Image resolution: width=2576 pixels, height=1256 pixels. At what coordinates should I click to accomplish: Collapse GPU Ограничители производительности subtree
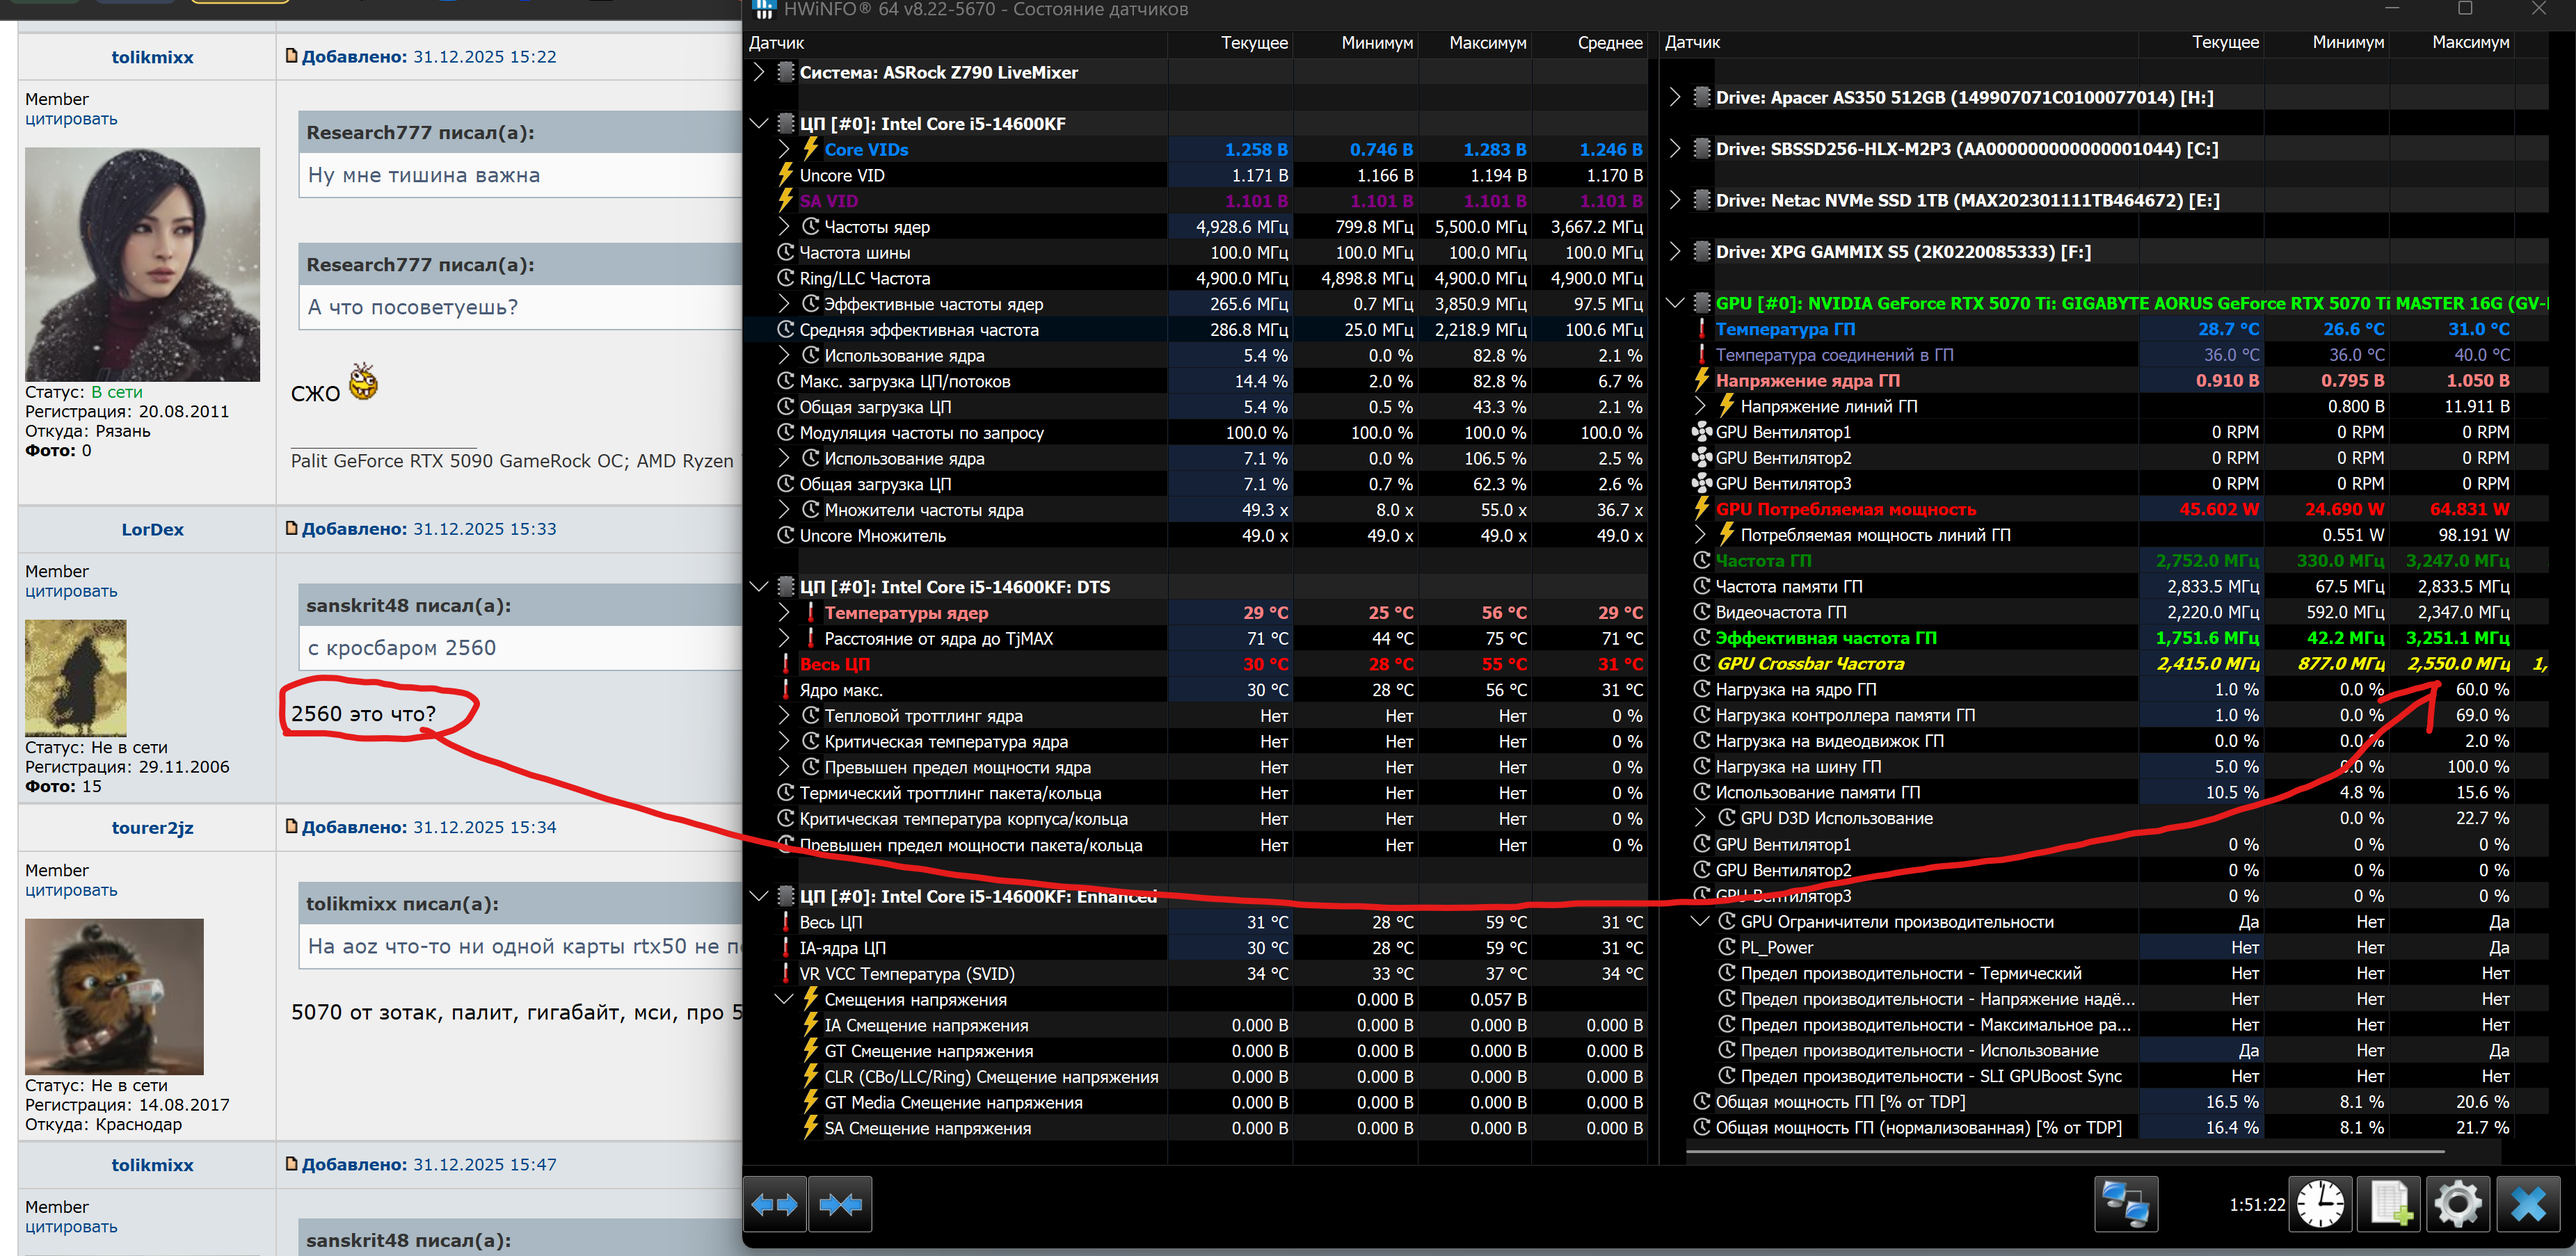click(1700, 921)
